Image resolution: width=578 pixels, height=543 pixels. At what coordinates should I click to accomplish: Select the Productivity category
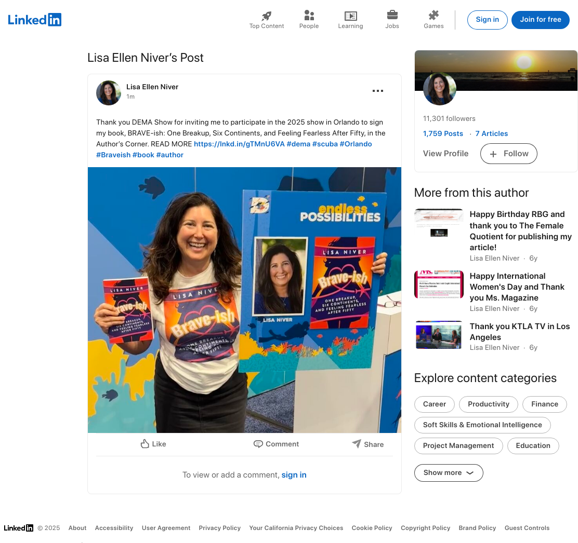click(x=489, y=404)
